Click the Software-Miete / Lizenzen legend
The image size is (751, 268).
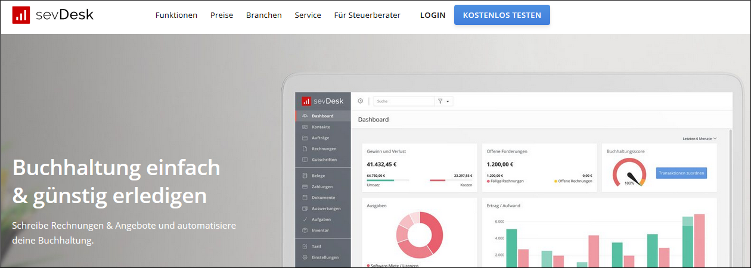(x=392, y=265)
